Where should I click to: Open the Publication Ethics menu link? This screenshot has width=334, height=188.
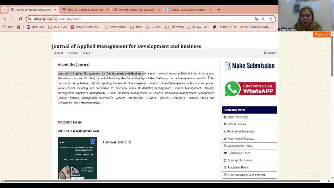(239, 153)
